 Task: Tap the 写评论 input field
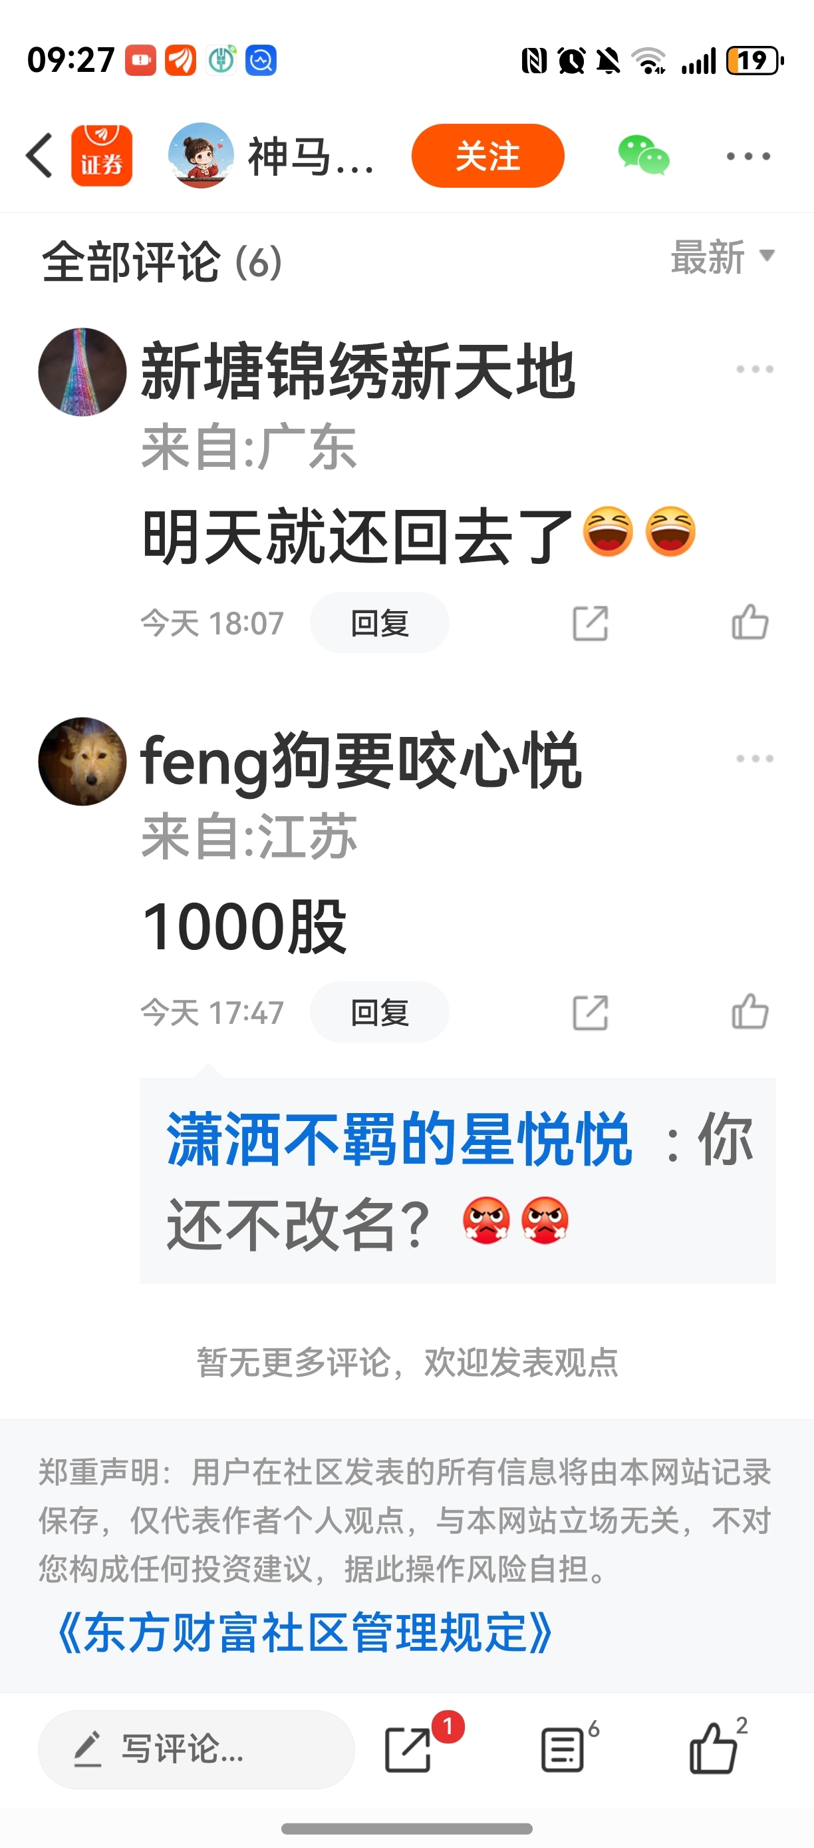[196, 1749]
